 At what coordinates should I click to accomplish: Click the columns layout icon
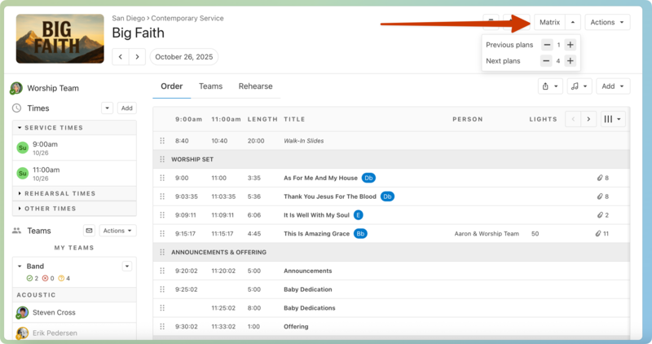click(x=613, y=119)
